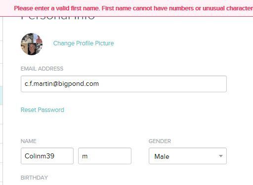Click the red first name error banner
The height and width of the screenshot is (185, 253).
pyautogui.click(x=126, y=8)
